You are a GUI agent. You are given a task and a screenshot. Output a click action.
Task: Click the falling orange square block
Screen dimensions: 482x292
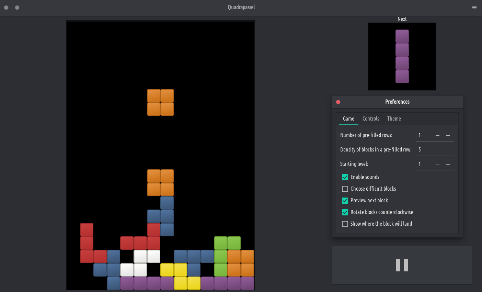click(x=160, y=102)
